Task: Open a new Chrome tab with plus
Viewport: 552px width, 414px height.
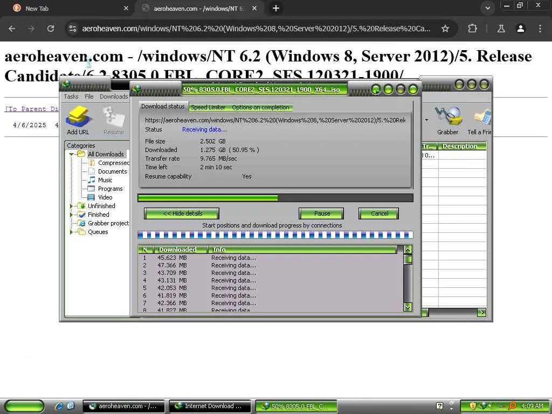Action: pyautogui.click(x=276, y=8)
